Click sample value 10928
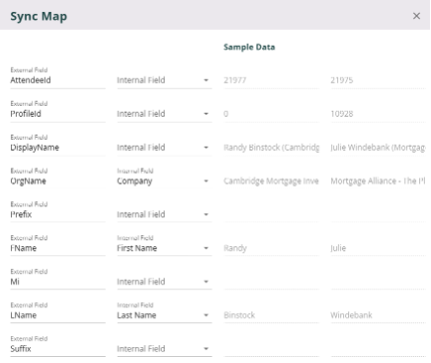Image resolution: width=431 pixels, height=363 pixels. point(341,114)
